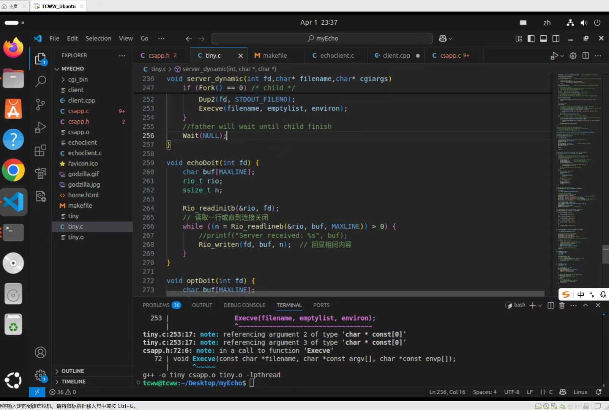Open Explorer more actions ellipsis
609x410 pixels.
[x=122, y=55]
